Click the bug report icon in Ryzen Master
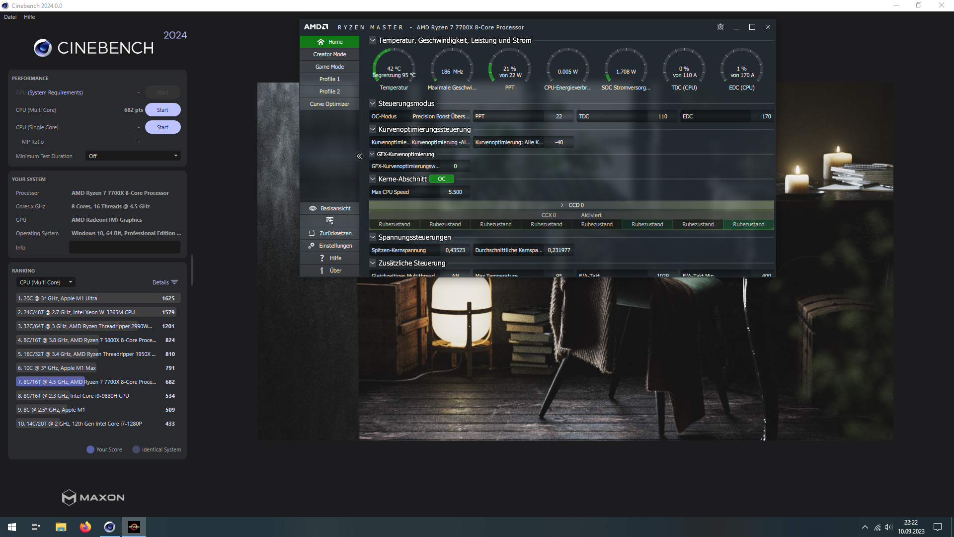The height and width of the screenshot is (537, 954). [x=720, y=27]
